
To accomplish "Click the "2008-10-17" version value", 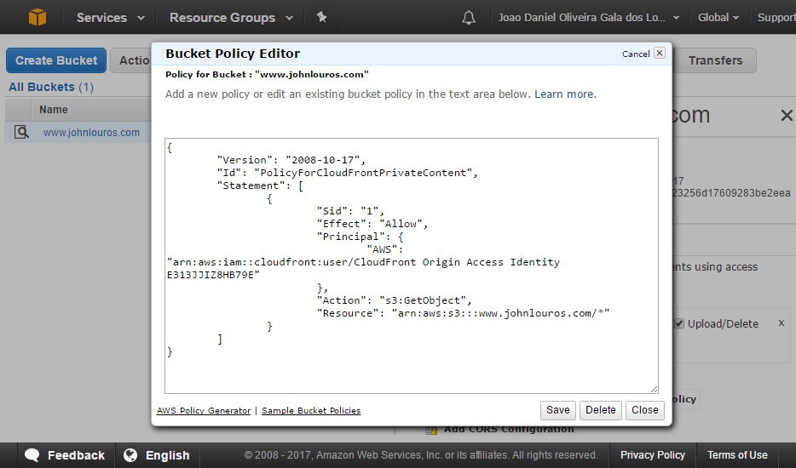I will (322, 160).
